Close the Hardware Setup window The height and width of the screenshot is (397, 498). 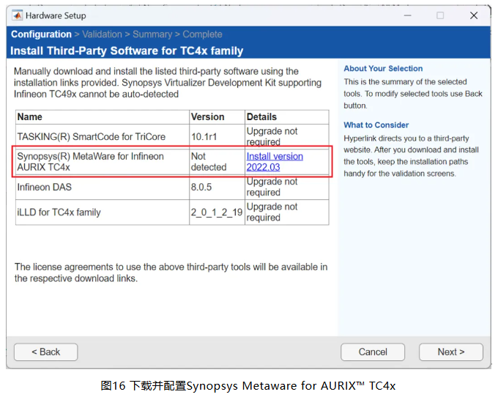click(x=474, y=15)
